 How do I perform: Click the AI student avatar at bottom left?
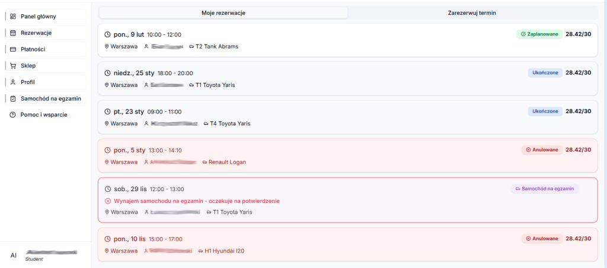[x=14, y=256]
